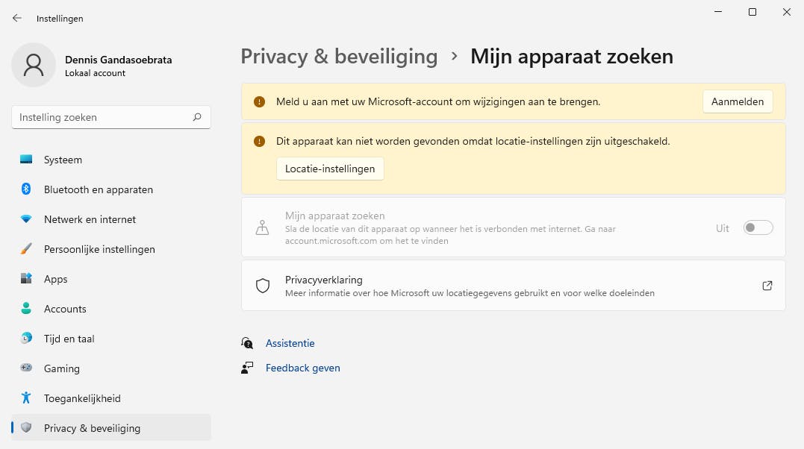The height and width of the screenshot is (449, 804).
Task: Click the Persoonlijke instellingen paintbrush icon
Action: click(x=26, y=249)
